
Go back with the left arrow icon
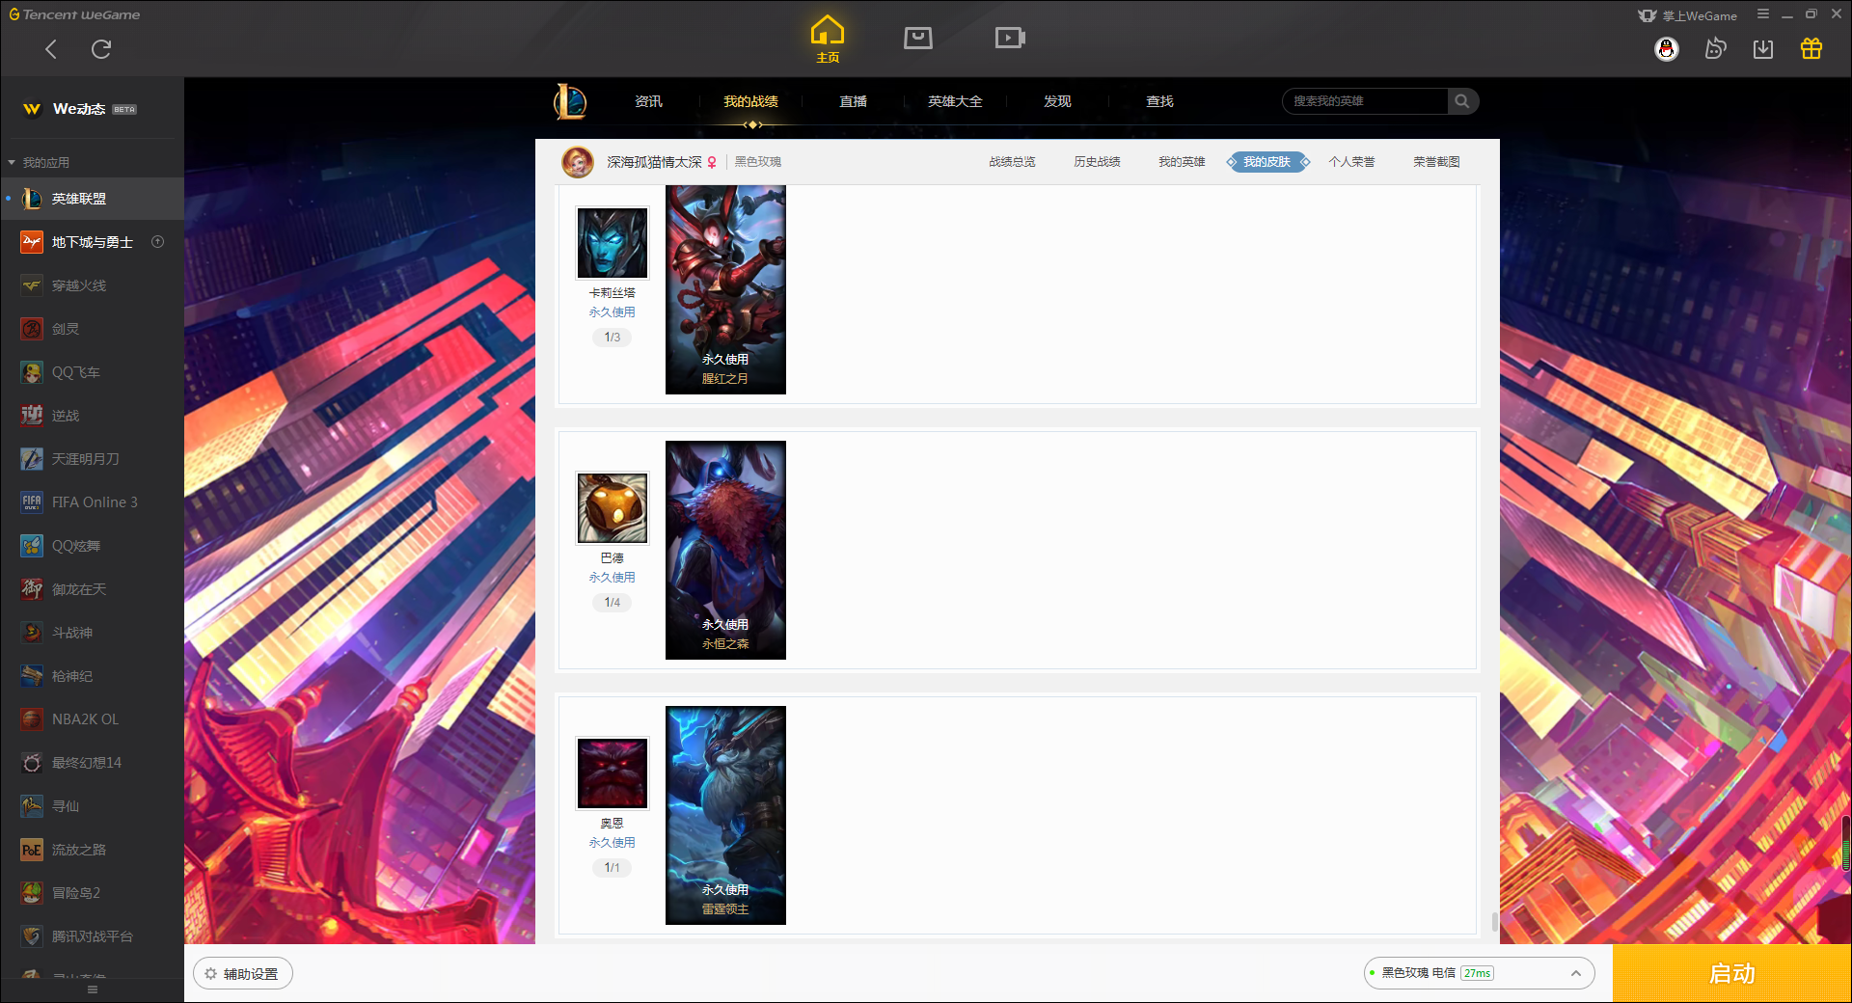51,49
